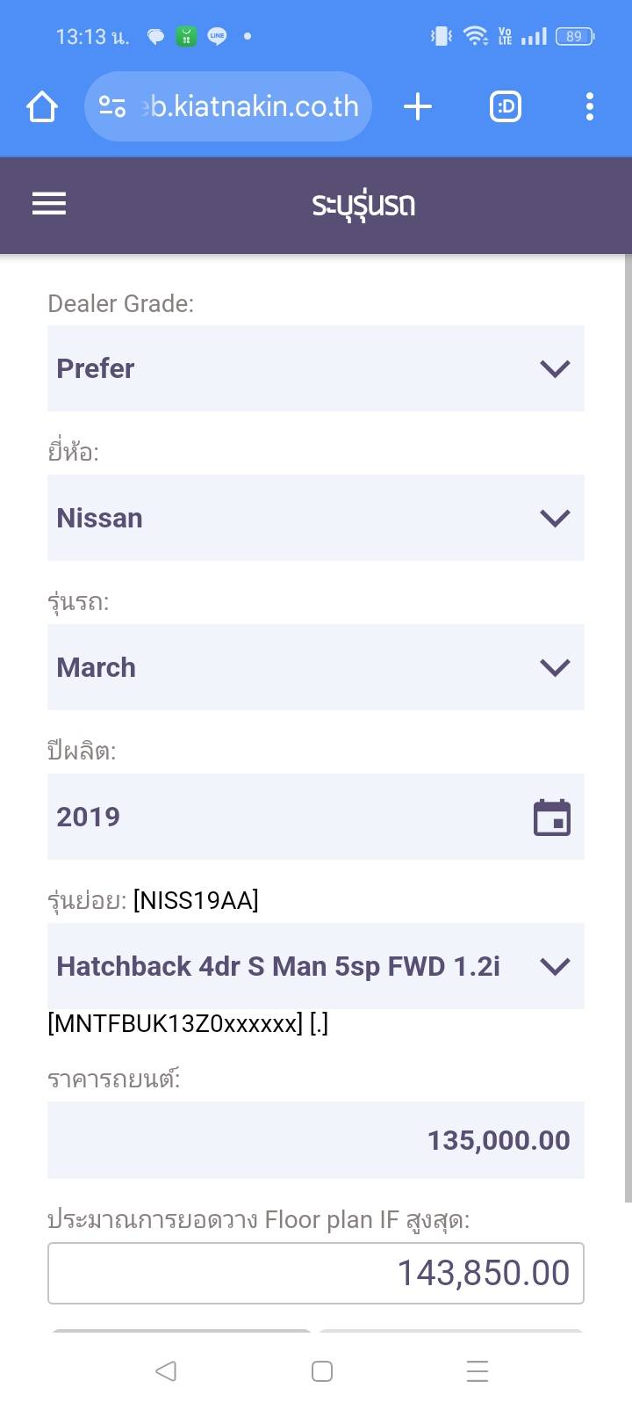This screenshot has width=632, height=1410.
Task: Expand the Dealer Grade dropdown
Action: coord(315,368)
